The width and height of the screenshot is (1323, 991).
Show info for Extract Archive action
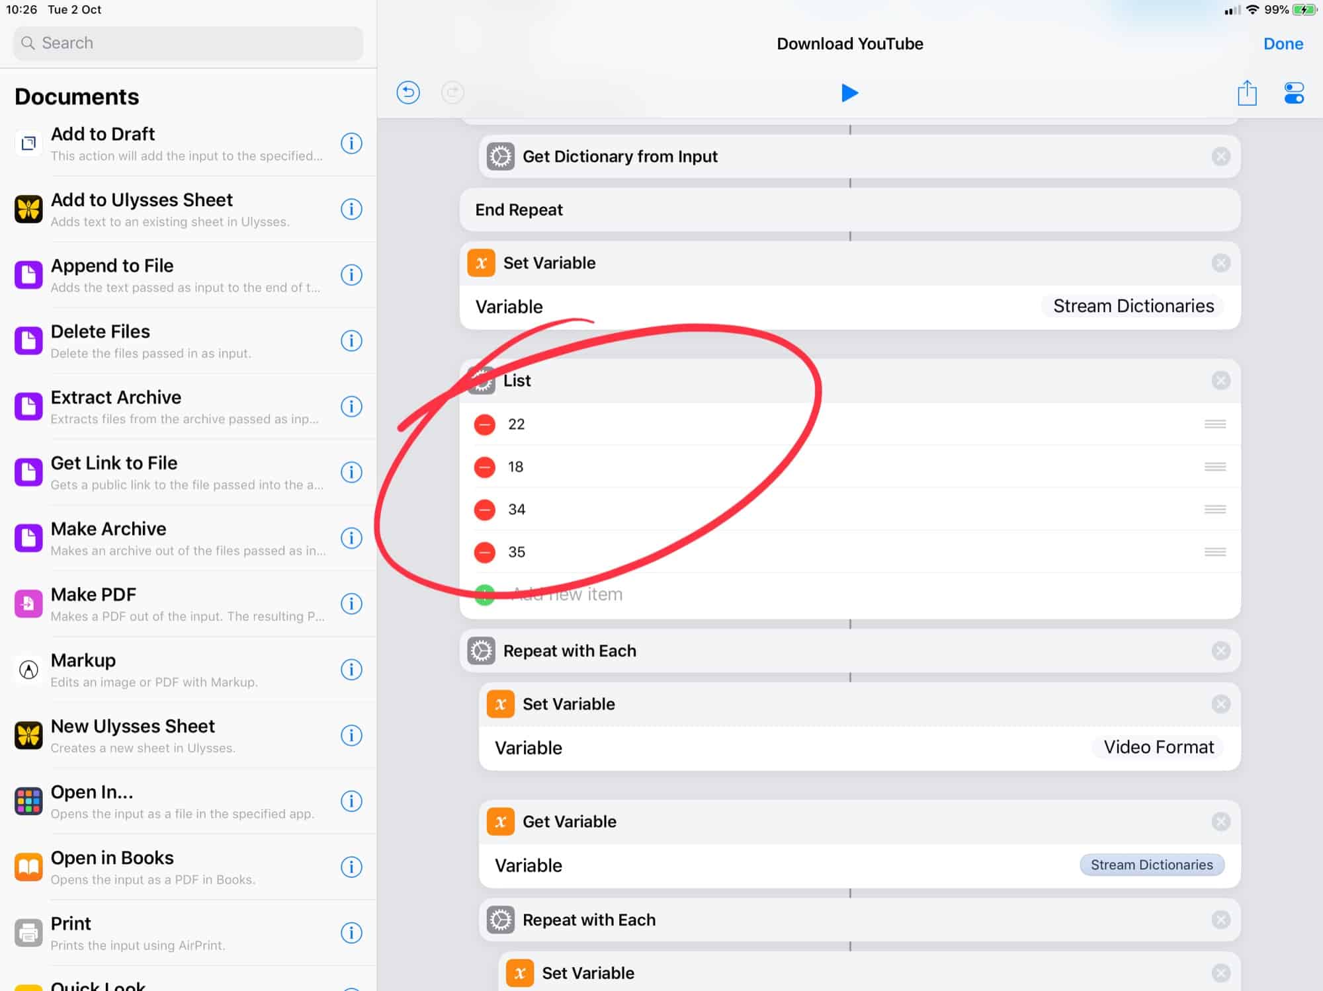[351, 407]
